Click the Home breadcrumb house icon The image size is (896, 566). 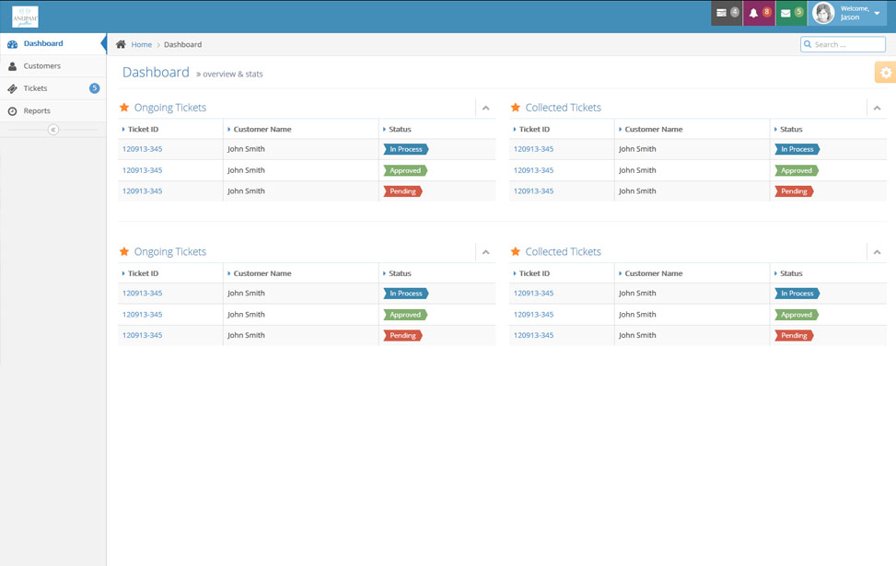121,44
